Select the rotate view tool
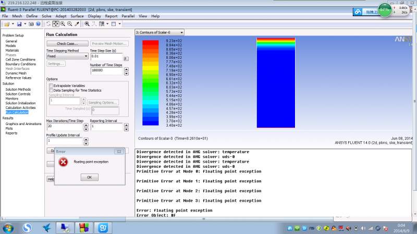 pyautogui.click(x=48, y=24)
